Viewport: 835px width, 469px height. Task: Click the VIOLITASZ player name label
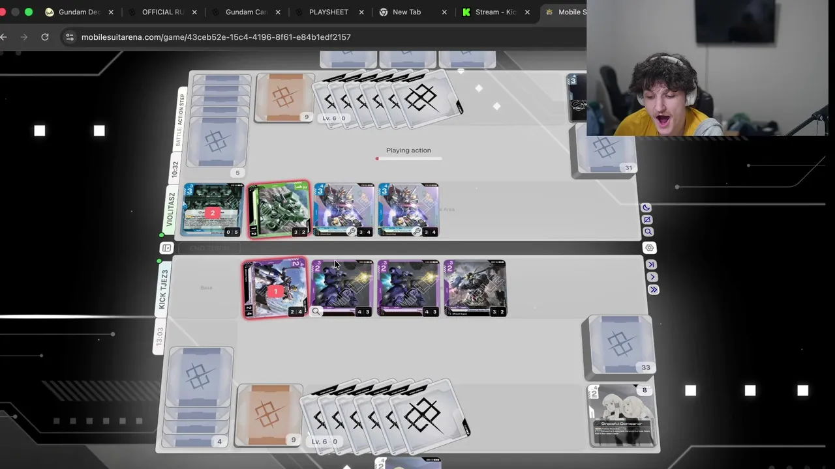171,210
